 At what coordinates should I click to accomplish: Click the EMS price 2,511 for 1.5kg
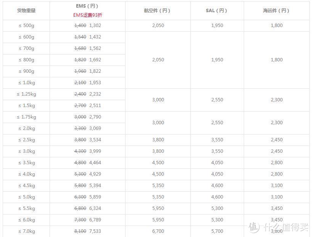(95, 106)
